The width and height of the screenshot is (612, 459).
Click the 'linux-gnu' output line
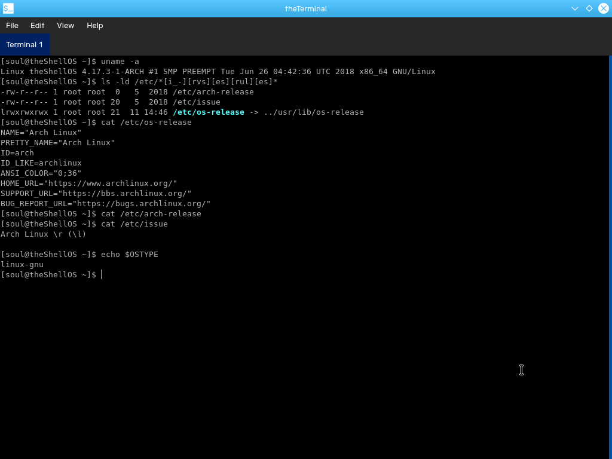coord(22,264)
